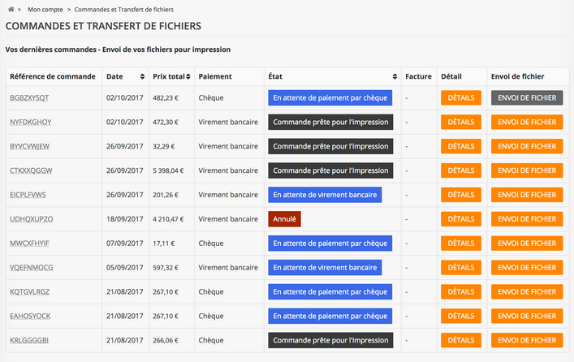Sort by Prix total arrows
The image size is (574, 362).
[x=188, y=76]
